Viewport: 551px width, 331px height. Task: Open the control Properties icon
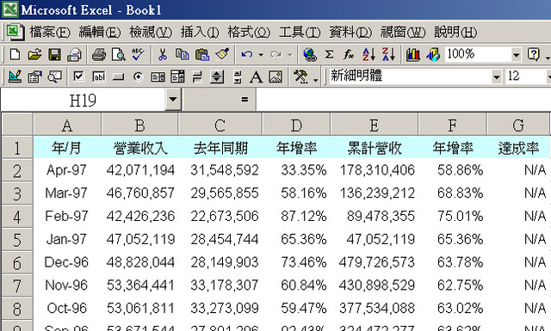[x=34, y=77]
